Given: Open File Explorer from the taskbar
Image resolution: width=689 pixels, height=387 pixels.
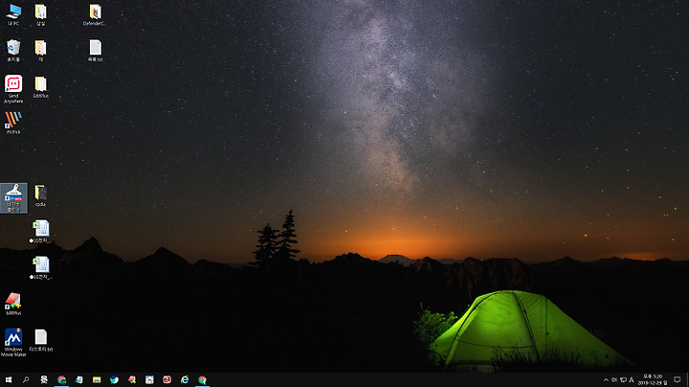Looking at the screenshot, I should click(97, 379).
